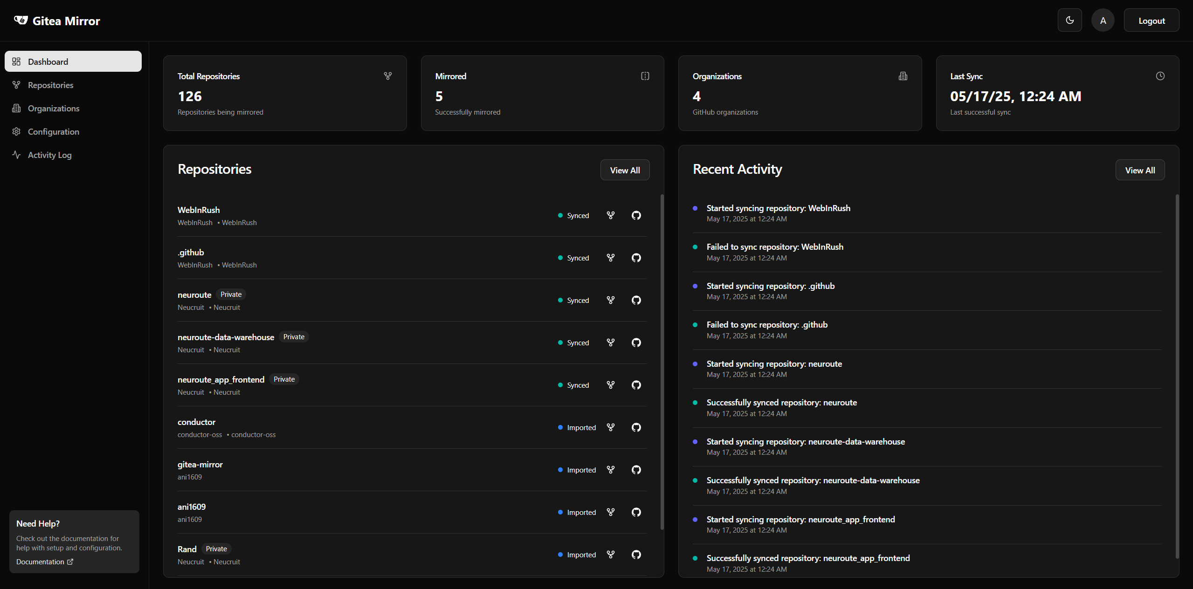
Task: Open Gitea icon for gitea-mirror repo
Action: click(x=610, y=470)
